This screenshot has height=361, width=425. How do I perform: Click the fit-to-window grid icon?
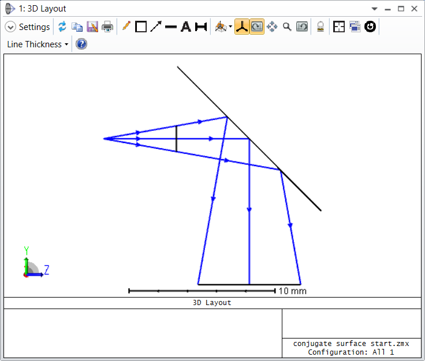coord(339,27)
